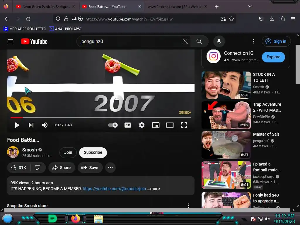Open Shop the Smosh store options menu
The height and width of the screenshot is (225, 300).
[189, 205]
